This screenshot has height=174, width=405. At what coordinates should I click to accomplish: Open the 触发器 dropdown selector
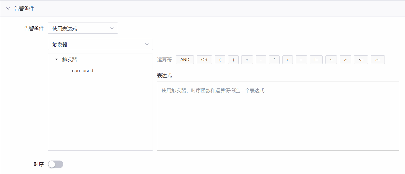(100, 44)
